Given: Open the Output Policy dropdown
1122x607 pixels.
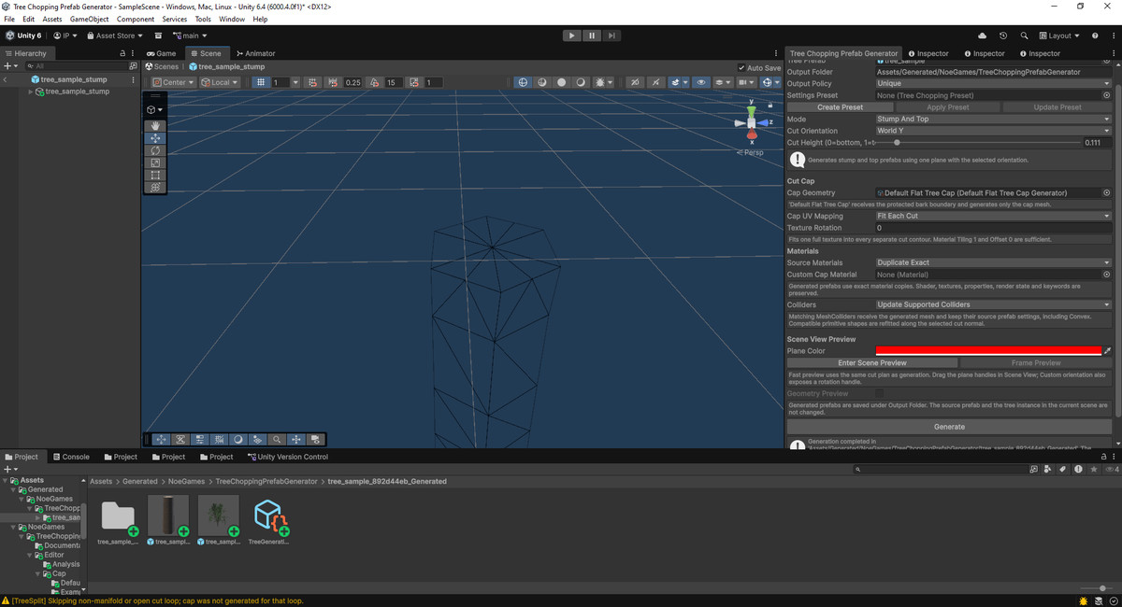Looking at the screenshot, I should pyautogui.click(x=993, y=83).
